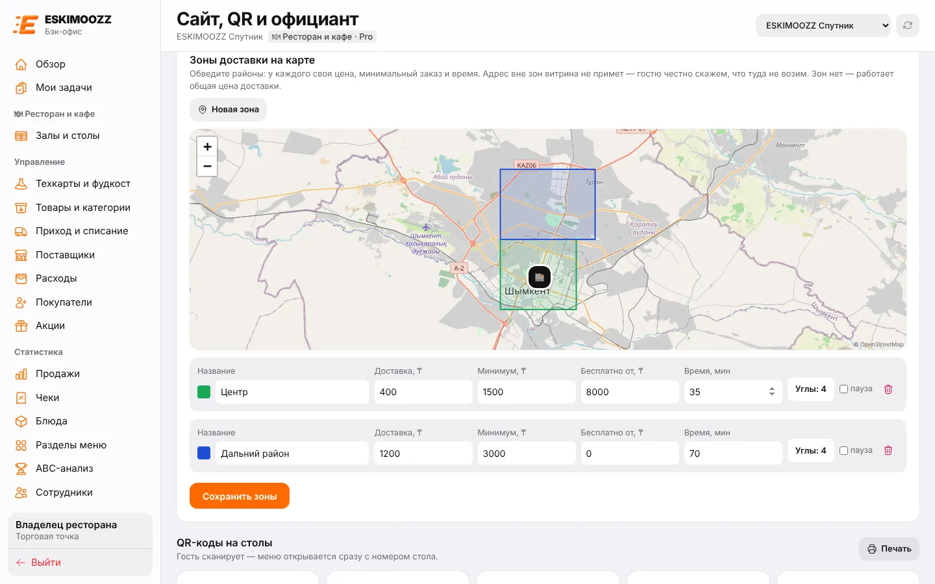Click the green color swatch for Центр
The image size is (935, 584).
(204, 392)
